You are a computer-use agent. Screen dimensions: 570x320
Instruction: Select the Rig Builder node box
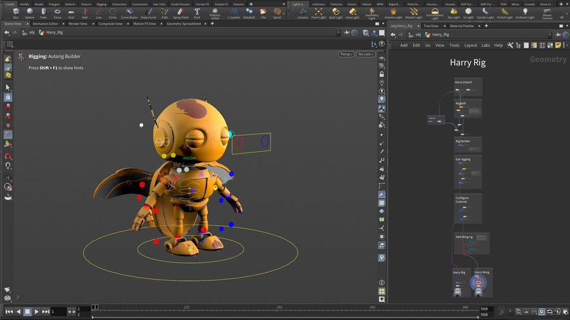(468, 145)
